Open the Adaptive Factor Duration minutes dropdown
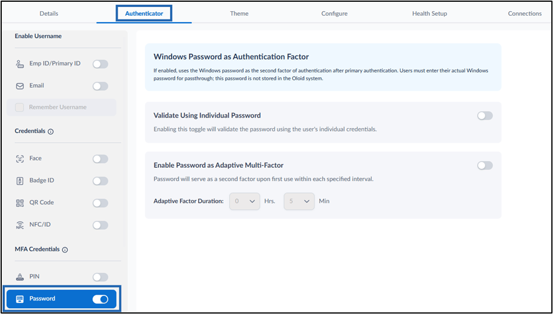Image resolution: width=553 pixels, height=314 pixels. [x=299, y=201]
